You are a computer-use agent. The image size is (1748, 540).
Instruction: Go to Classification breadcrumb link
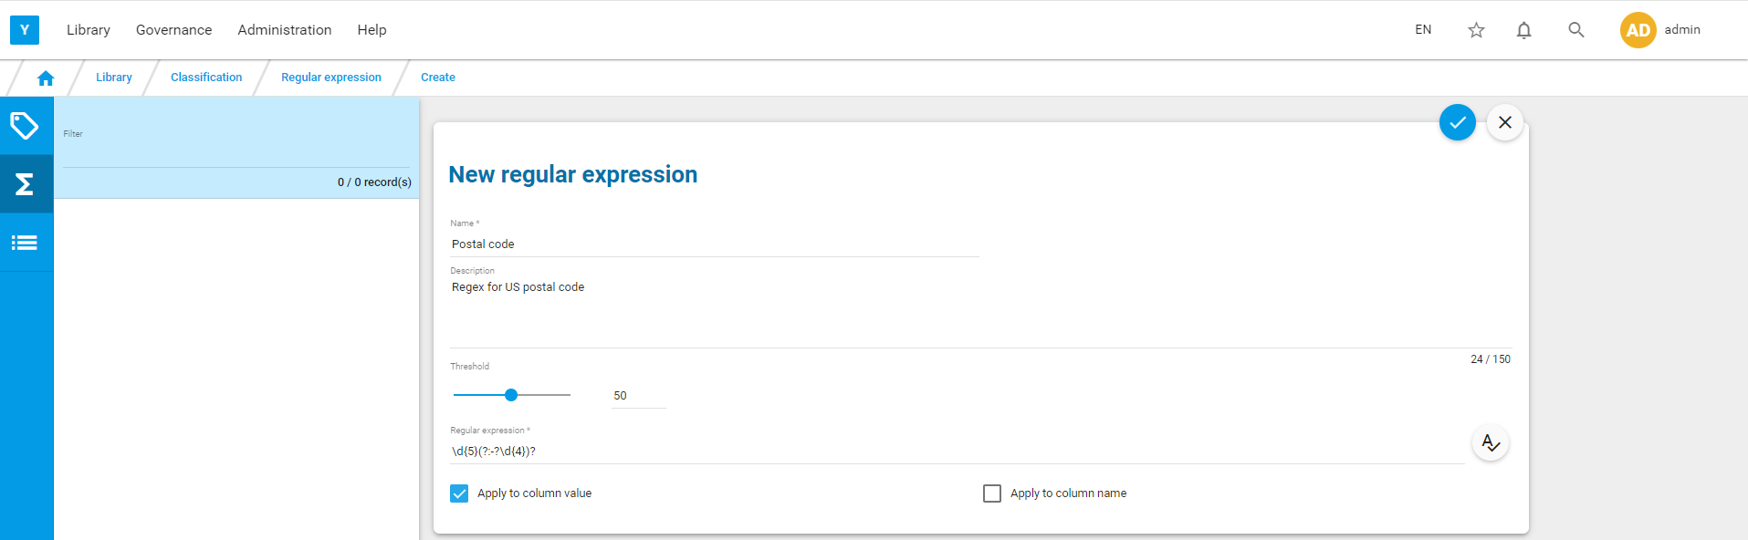click(x=206, y=78)
